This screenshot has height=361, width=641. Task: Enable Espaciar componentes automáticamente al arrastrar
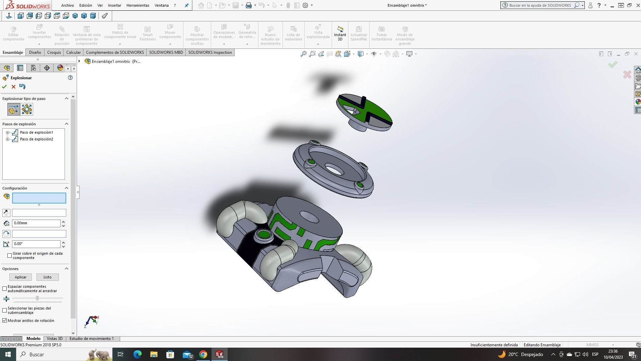pyautogui.click(x=5, y=288)
